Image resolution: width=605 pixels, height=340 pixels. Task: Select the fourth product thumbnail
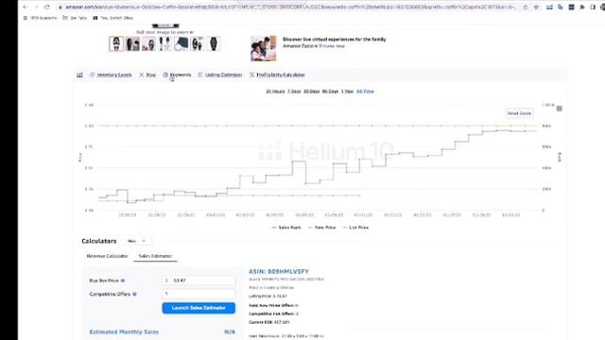[164, 44]
